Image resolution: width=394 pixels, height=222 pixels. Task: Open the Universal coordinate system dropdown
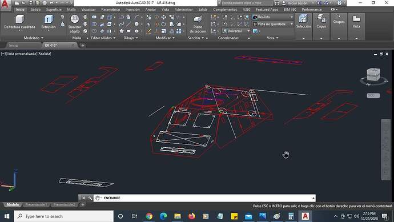click(236, 31)
